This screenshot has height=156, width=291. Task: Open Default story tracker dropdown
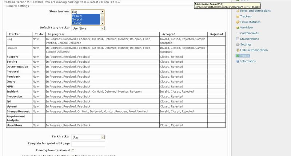pos(88,28)
